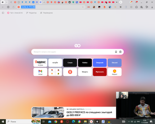Image resolution: width=155 pixels, height=124 pixels.
Task: Switch to the tab with the green shield icon
Action: coord(73,2)
